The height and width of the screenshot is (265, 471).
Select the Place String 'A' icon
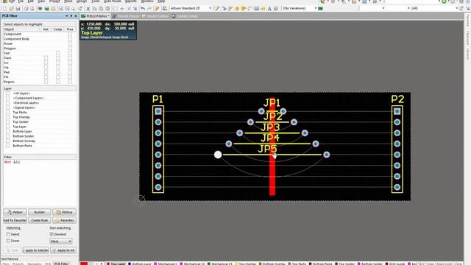[x=269, y=9]
